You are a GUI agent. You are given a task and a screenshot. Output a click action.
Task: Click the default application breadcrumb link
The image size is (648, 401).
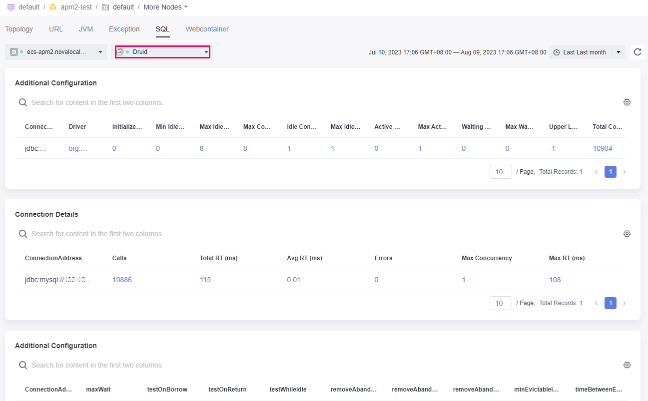click(29, 7)
